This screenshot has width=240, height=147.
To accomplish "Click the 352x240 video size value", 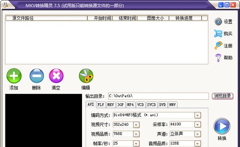I will 121,125.
